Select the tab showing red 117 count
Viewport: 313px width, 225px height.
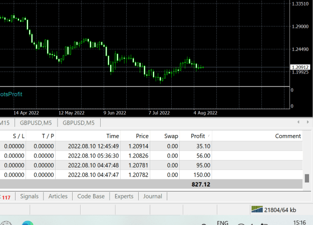coord(6,197)
